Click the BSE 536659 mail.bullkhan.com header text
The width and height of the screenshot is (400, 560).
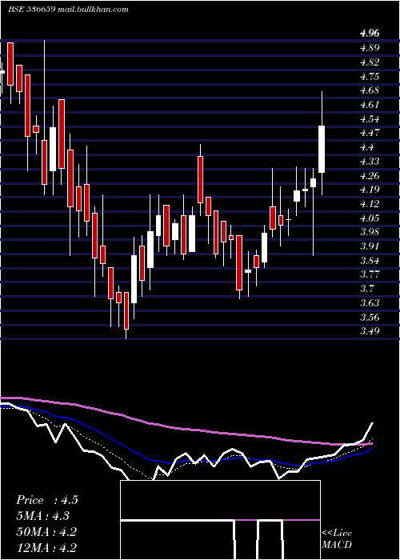point(68,10)
